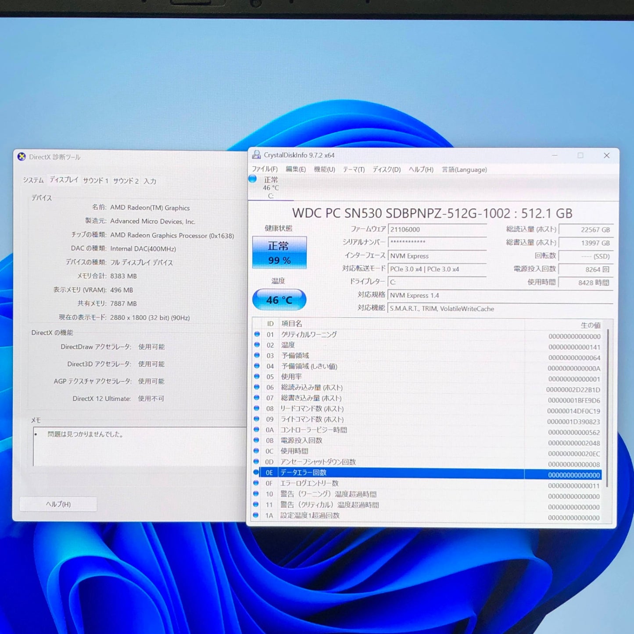
Task: Click display mode 2880 x 1800 (32 bit) (90Hz)
Action: pos(150,318)
